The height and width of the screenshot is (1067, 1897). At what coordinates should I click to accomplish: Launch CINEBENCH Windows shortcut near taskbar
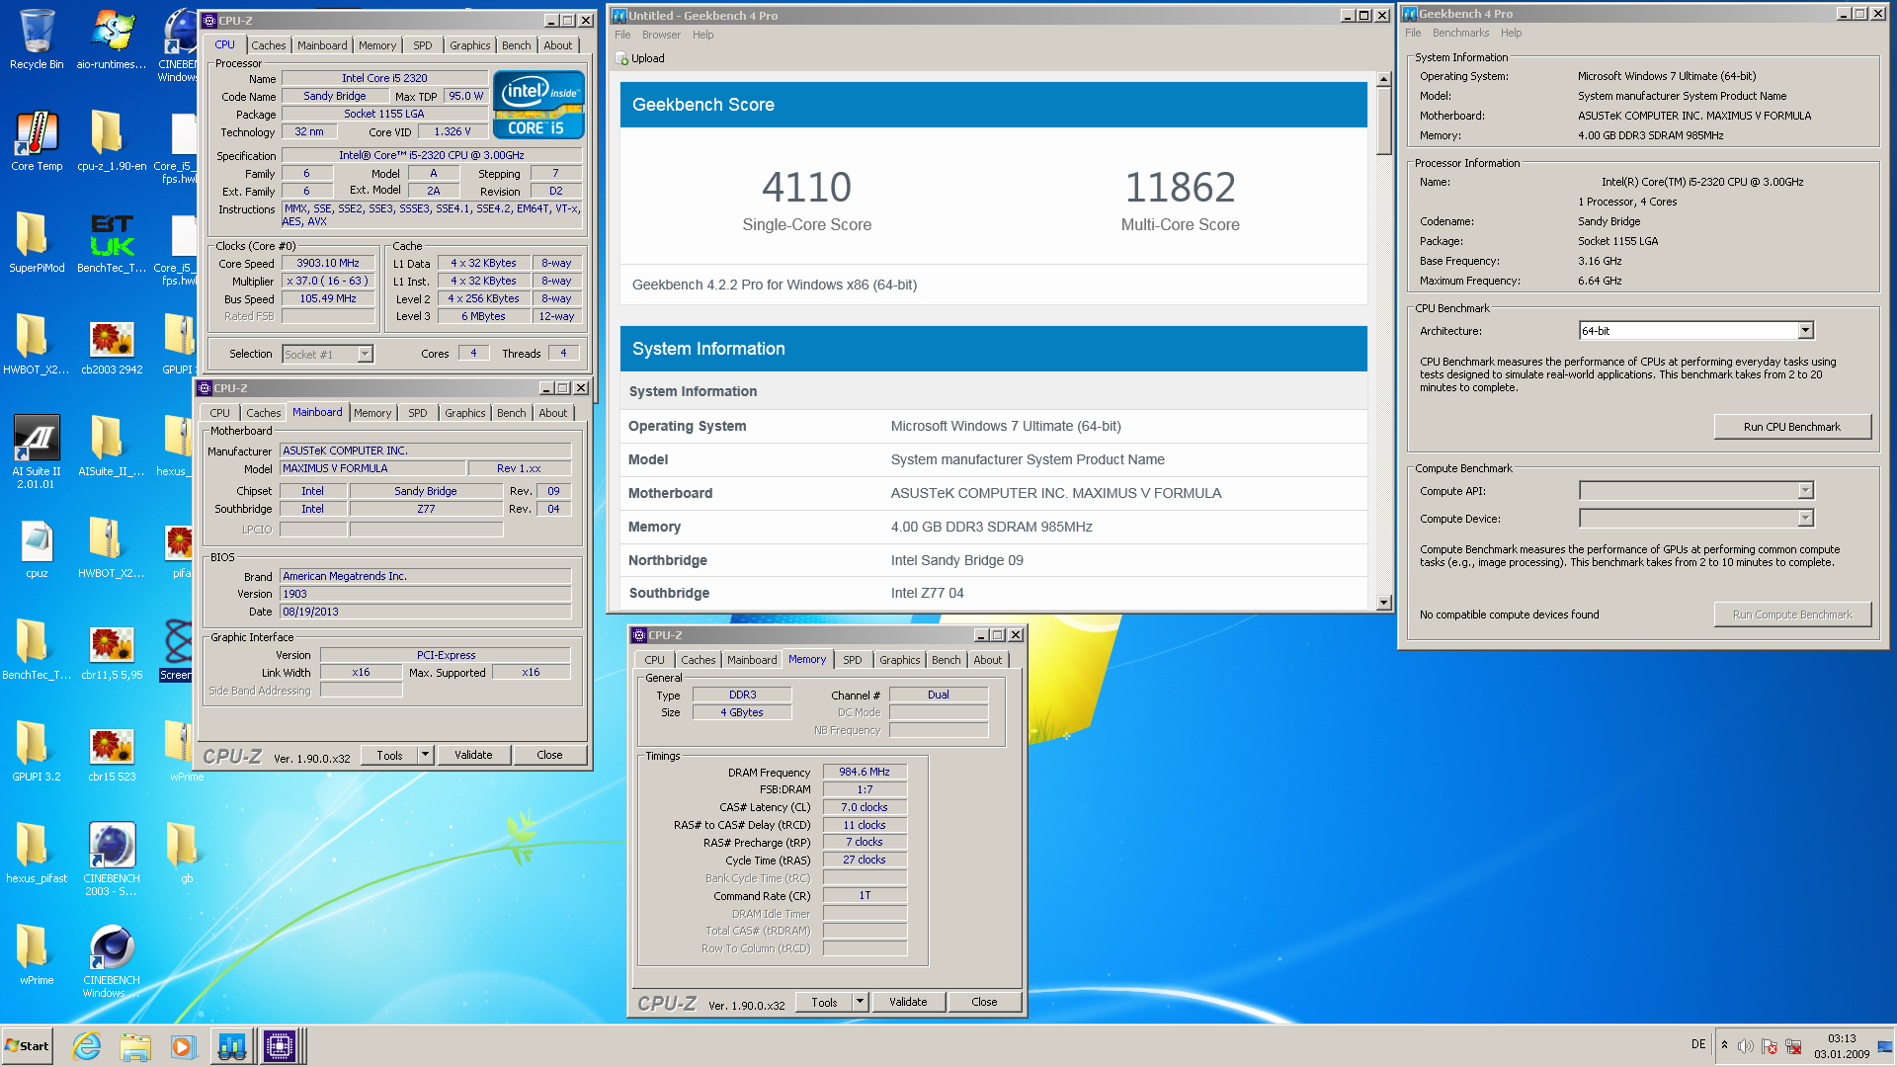[112, 961]
